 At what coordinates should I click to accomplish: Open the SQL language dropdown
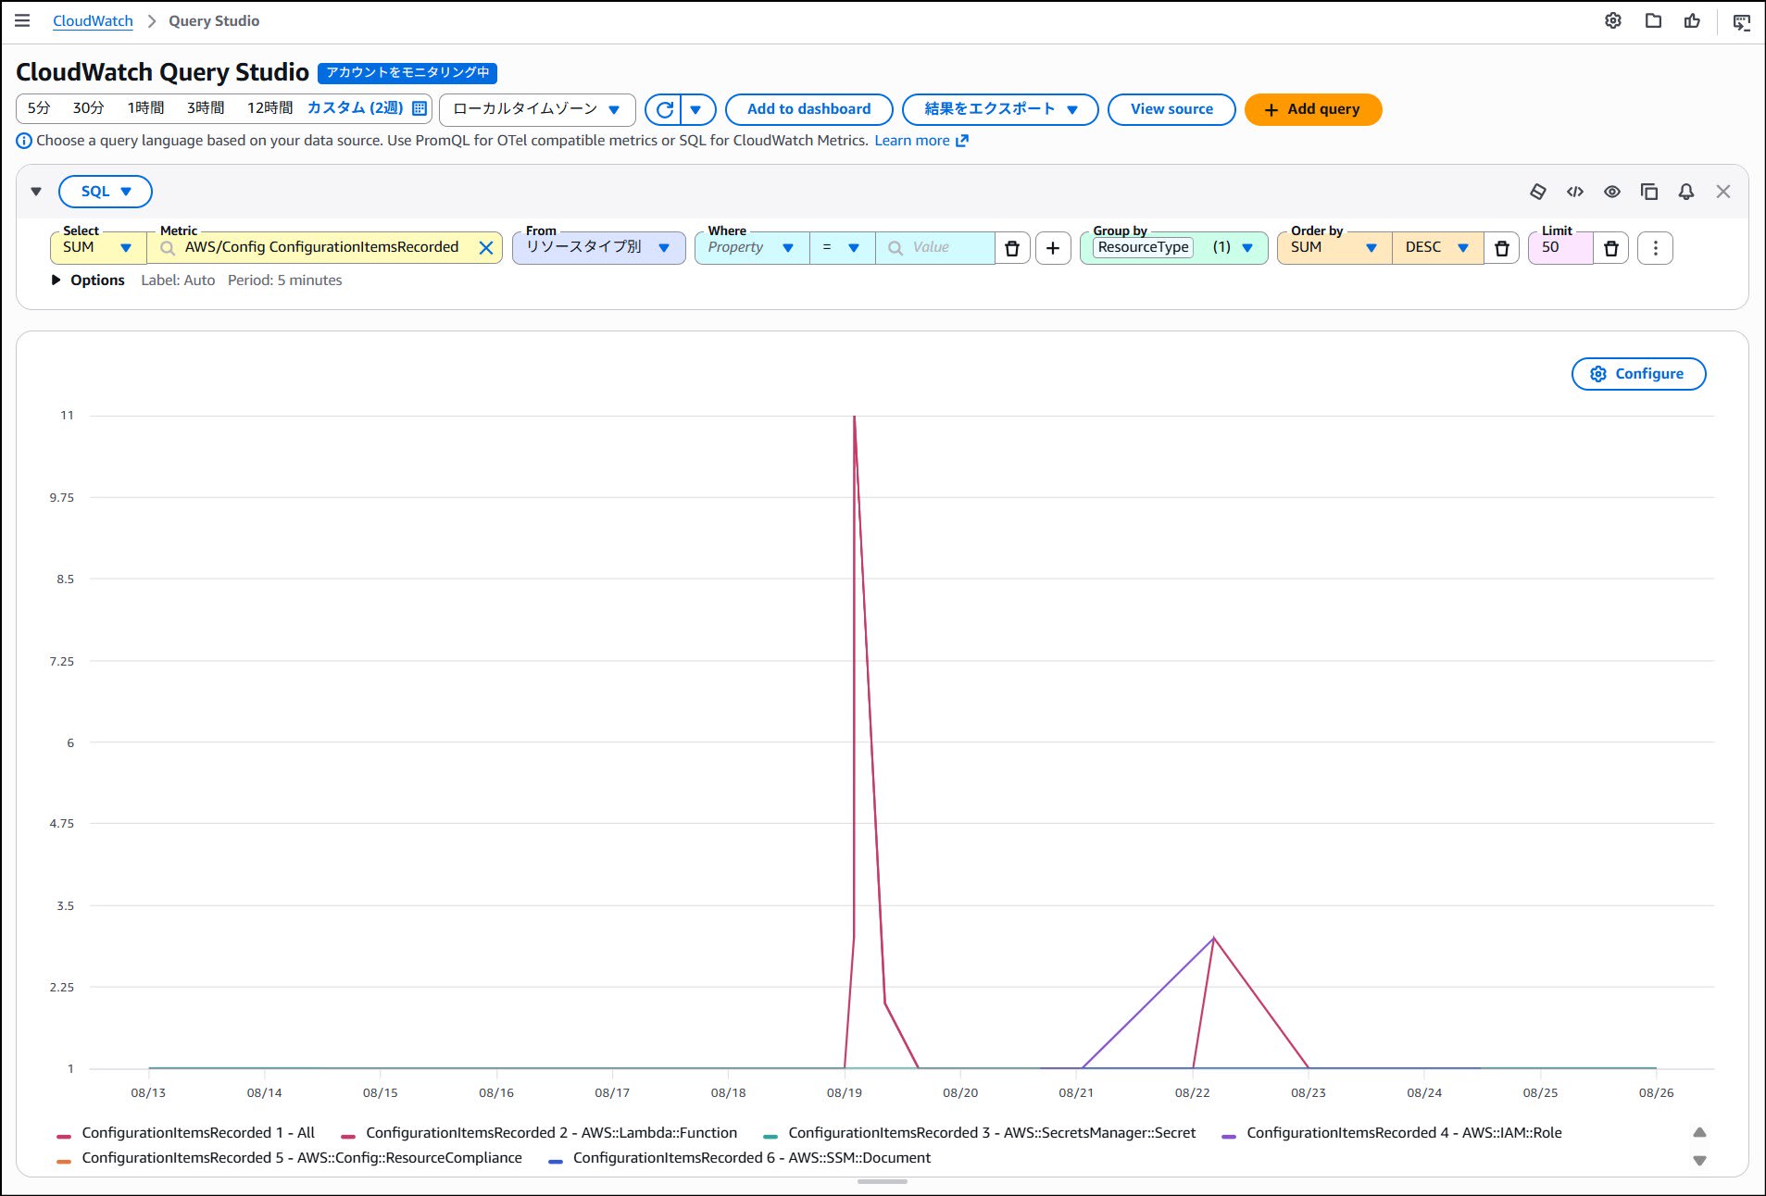point(106,192)
